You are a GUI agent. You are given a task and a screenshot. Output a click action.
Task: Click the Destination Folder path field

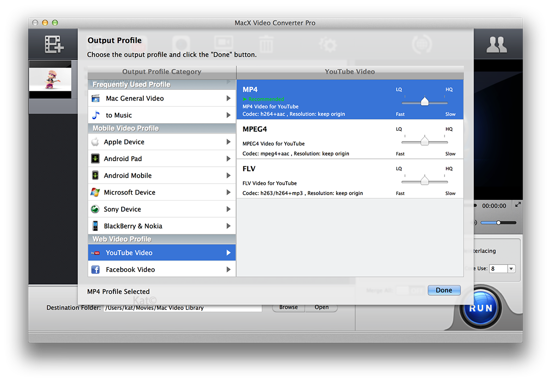pyautogui.click(x=183, y=308)
